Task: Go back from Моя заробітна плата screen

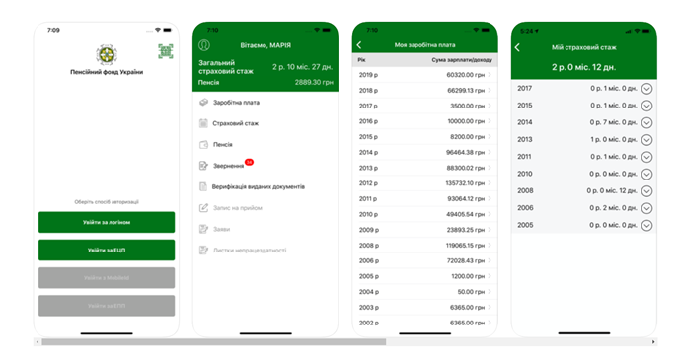Action: (x=359, y=45)
